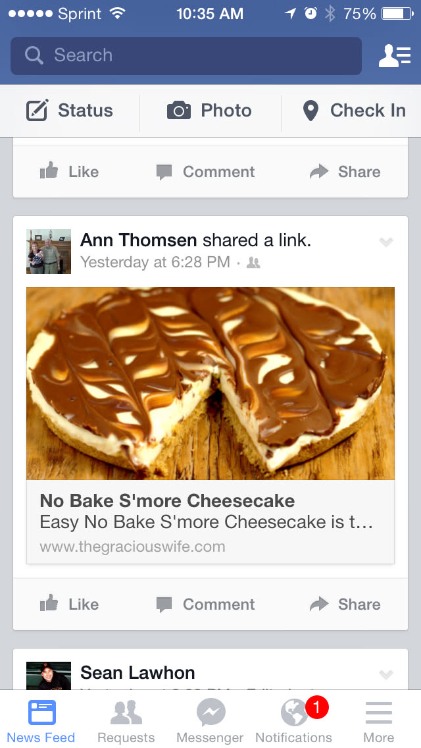Screen dimensions: 421x748
Task: Open the cheesecake photo thumbnail
Action: click(210, 383)
